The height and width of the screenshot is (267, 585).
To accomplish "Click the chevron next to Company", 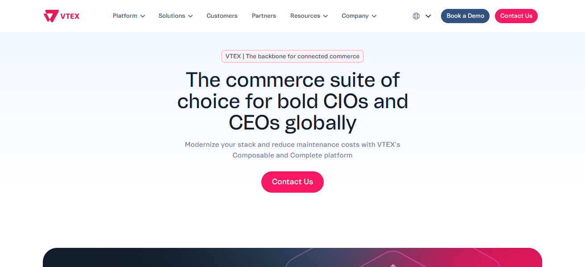I will (x=374, y=16).
